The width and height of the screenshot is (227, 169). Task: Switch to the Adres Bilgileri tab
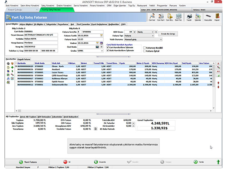[26, 24]
